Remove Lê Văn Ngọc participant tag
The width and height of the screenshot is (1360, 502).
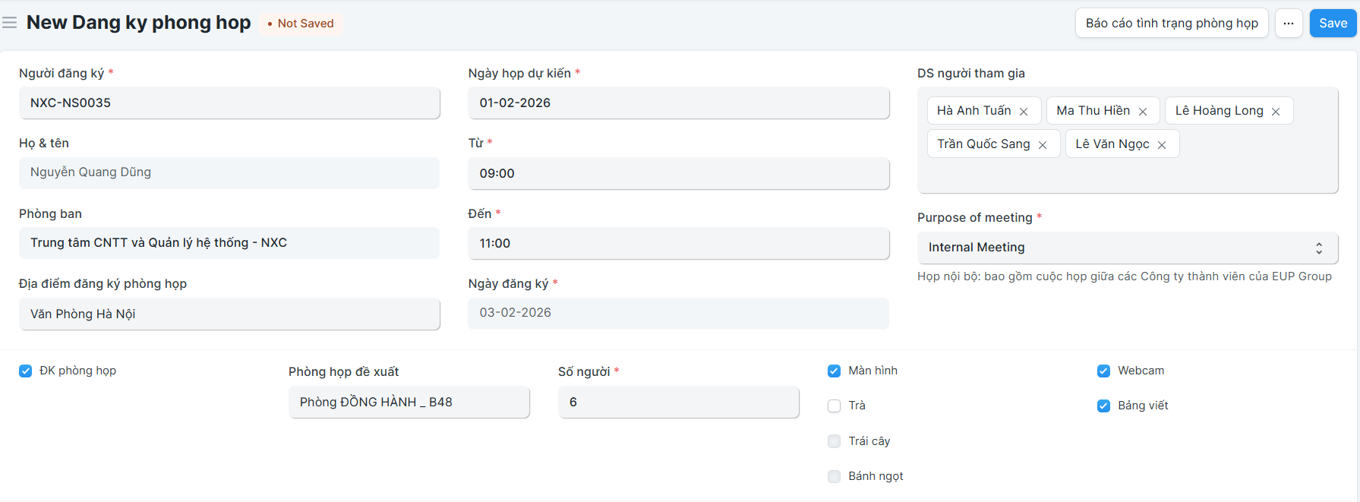click(x=1162, y=145)
